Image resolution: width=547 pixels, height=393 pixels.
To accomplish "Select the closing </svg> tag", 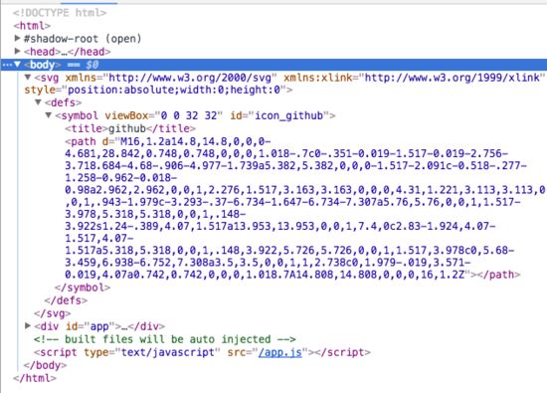I will tap(53, 313).
